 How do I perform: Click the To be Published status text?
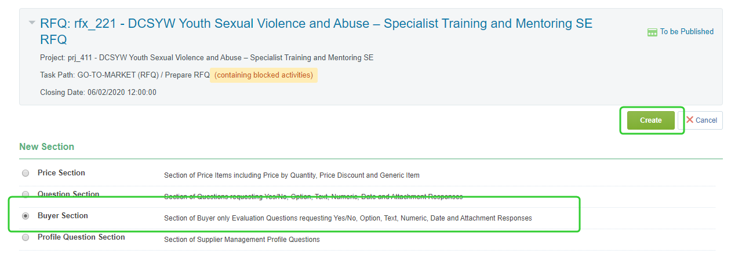pos(686,32)
